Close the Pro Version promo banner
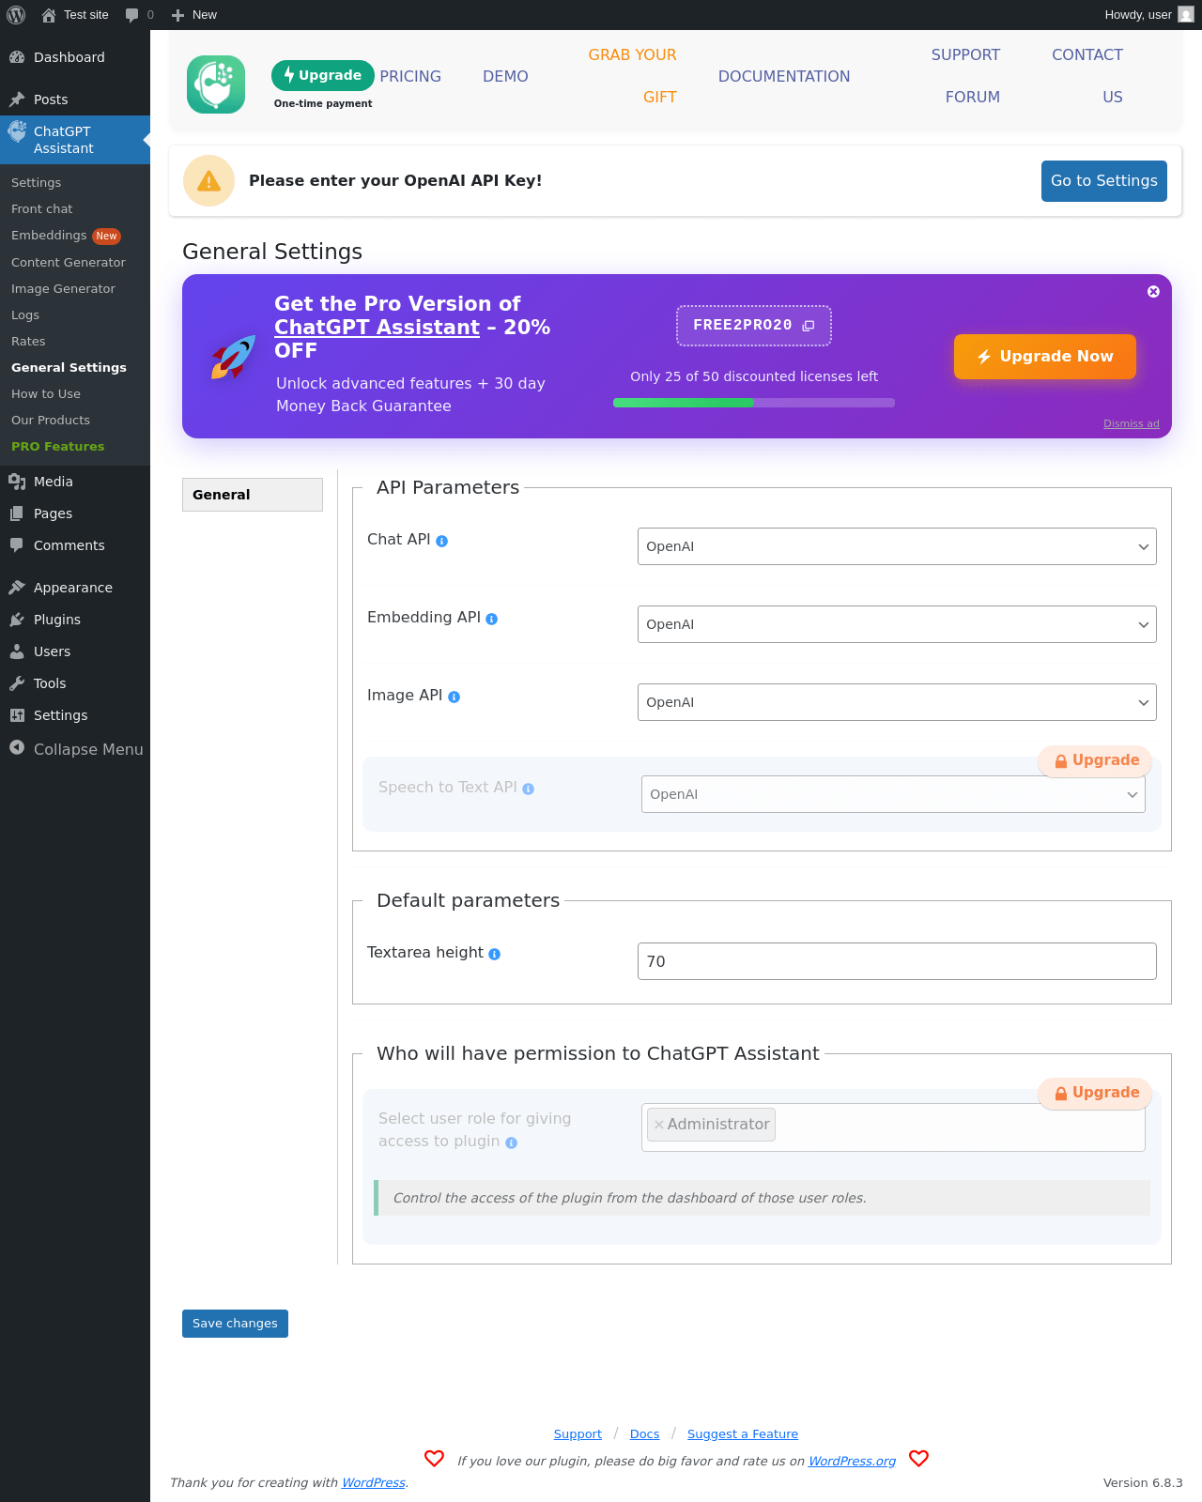 coord(1153,292)
